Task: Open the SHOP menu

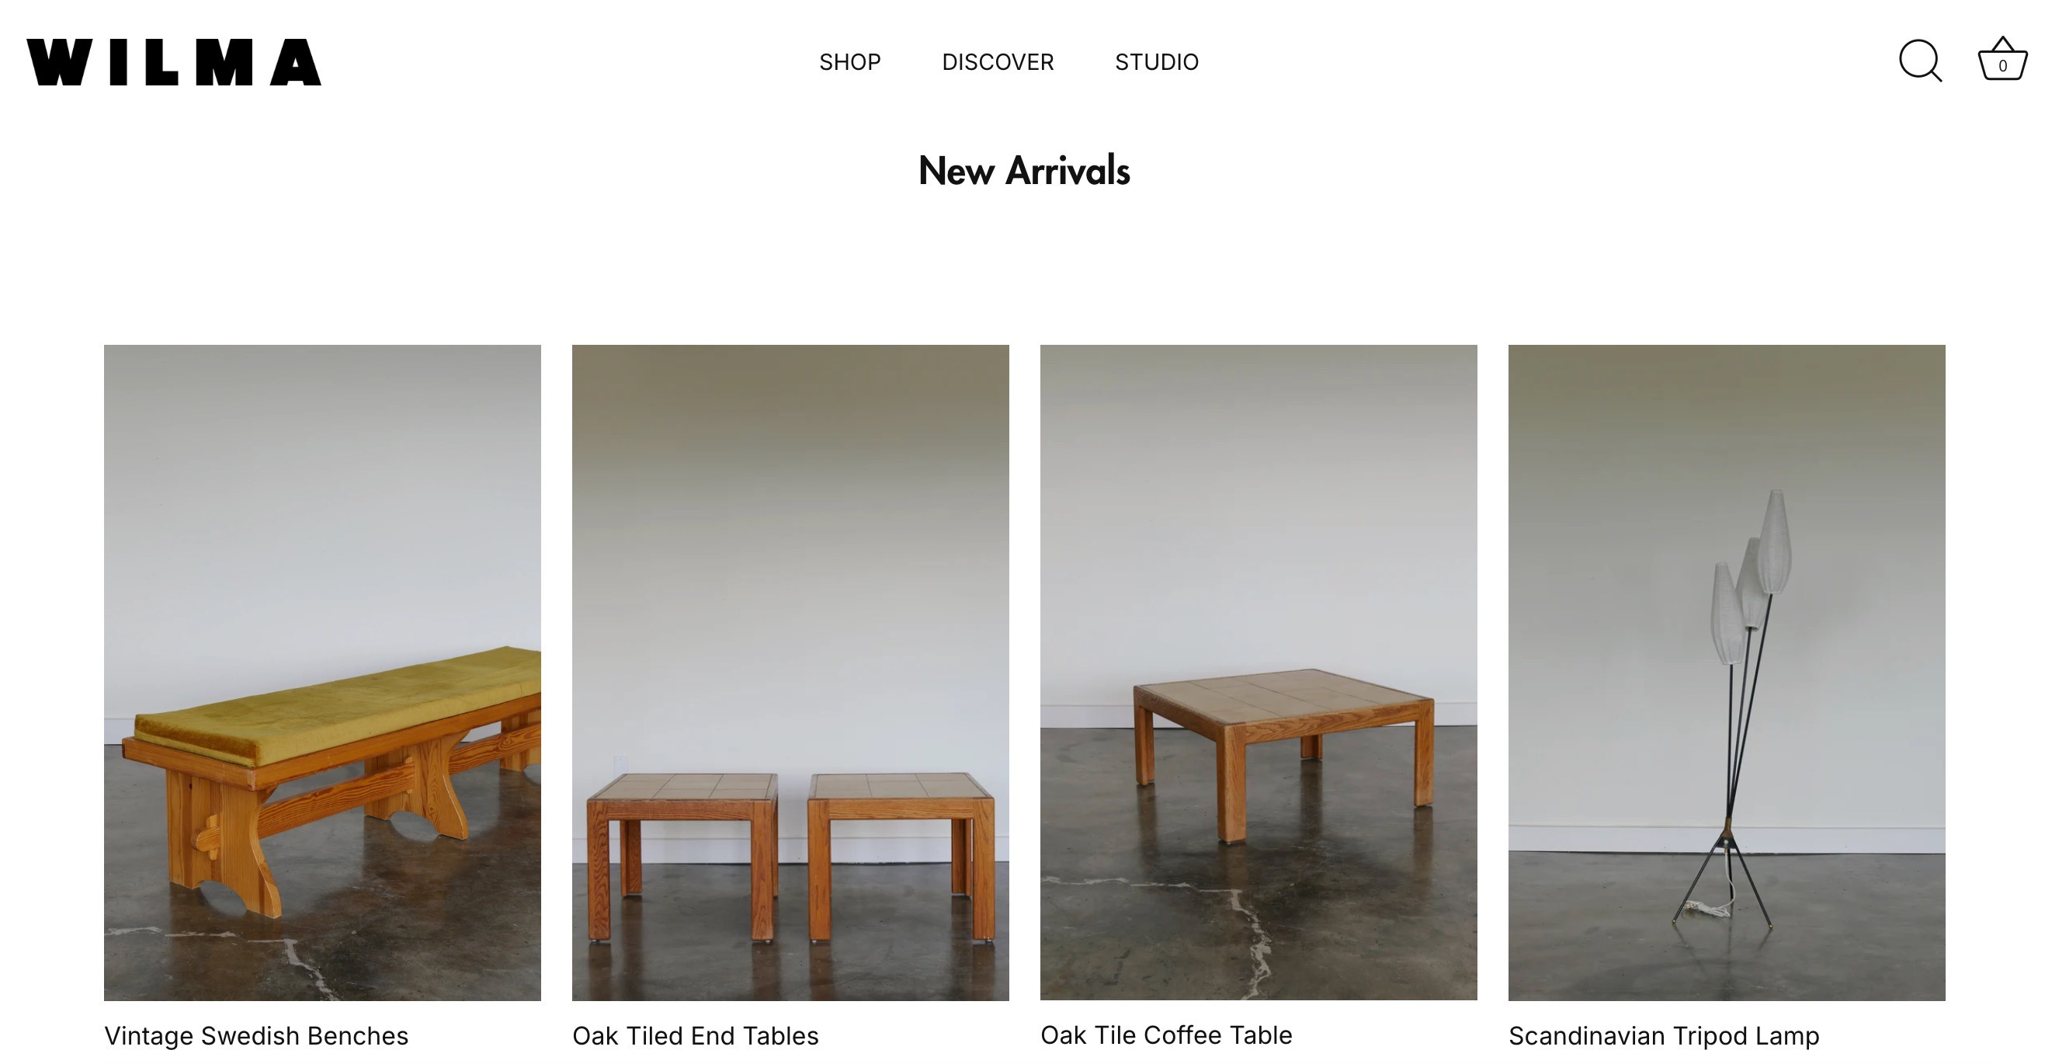Action: tap(849, 62)
